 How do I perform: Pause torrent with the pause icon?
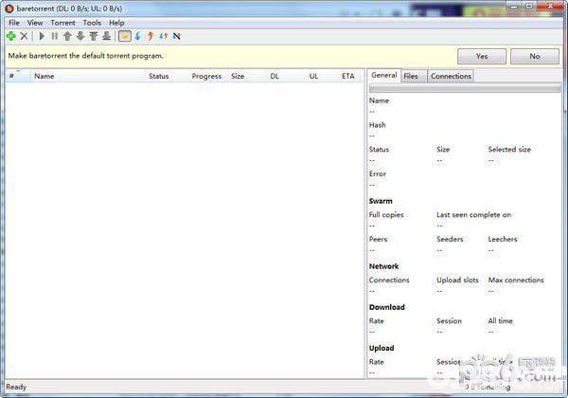(x=54, y=36)
